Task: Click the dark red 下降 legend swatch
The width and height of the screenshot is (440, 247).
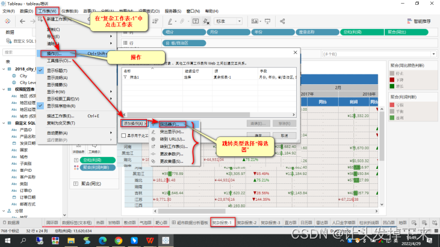Action: [x=392, y=80]
